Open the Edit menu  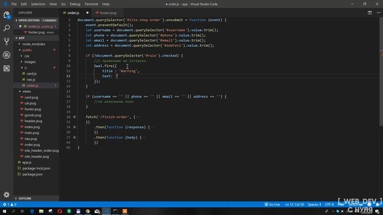24,4
